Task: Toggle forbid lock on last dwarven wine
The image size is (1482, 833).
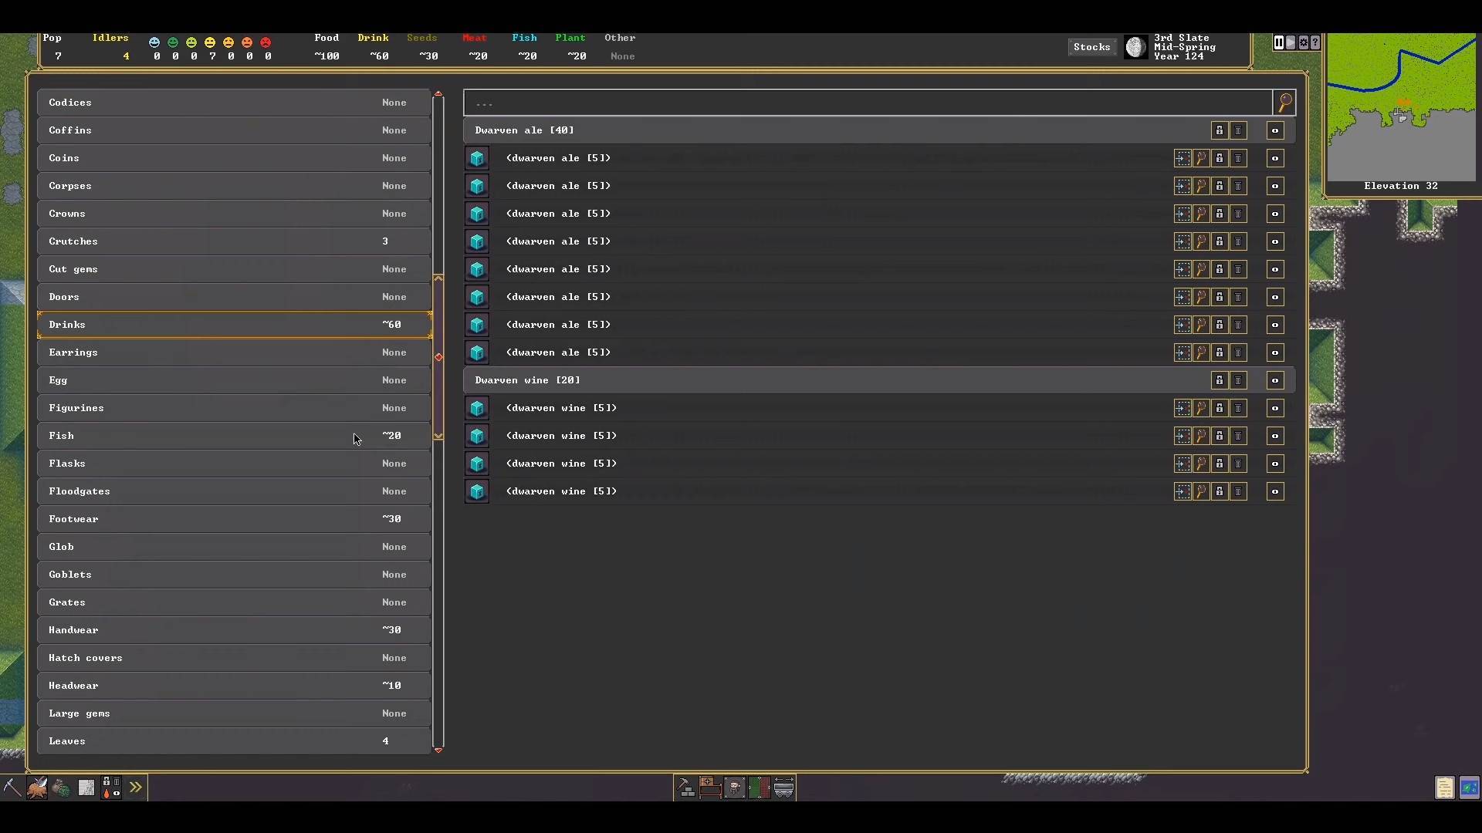Action: [x=1220, y=491]
